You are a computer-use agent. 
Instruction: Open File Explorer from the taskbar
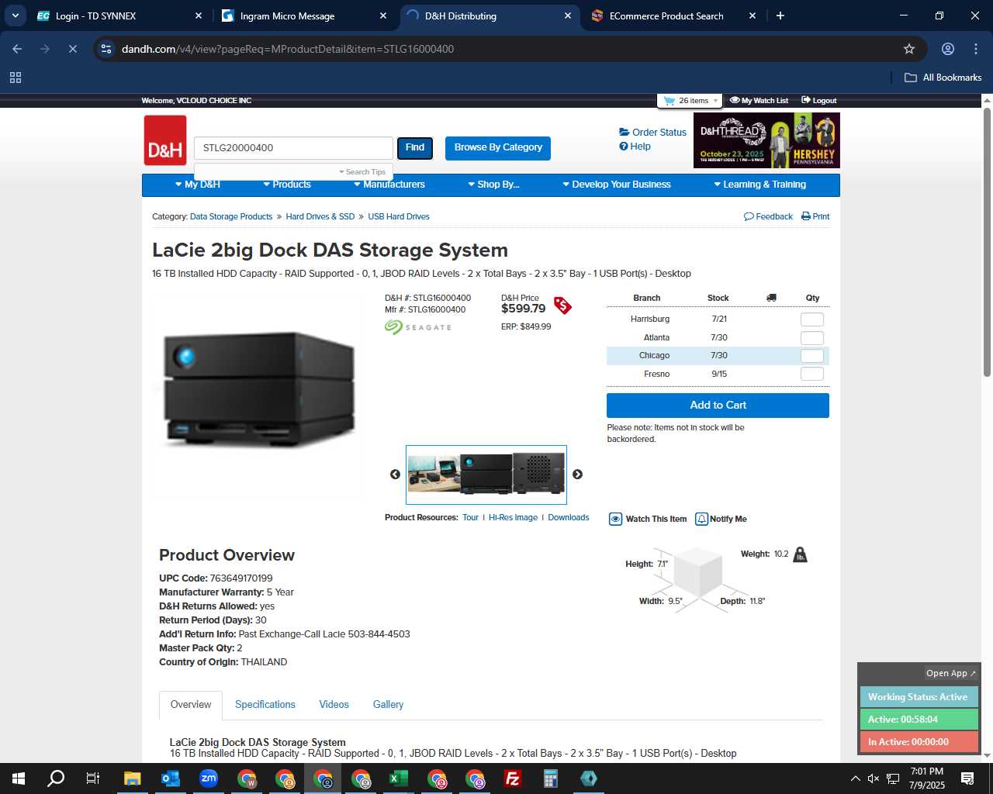[x=133, y=778]
